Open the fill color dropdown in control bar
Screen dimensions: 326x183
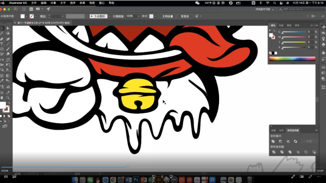pos(27,16)
